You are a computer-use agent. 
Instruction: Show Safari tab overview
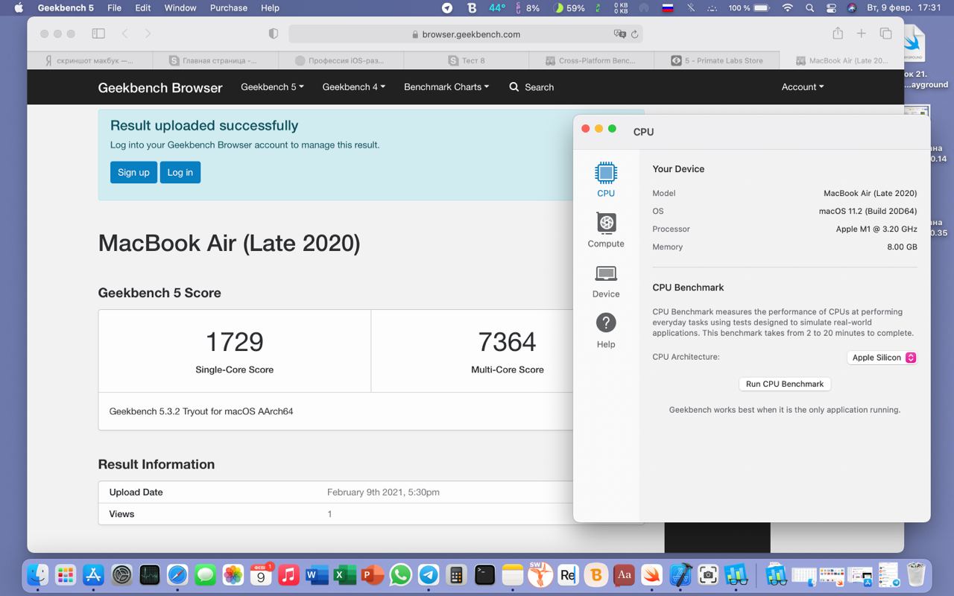[x=885, y=34]
